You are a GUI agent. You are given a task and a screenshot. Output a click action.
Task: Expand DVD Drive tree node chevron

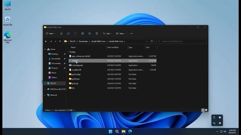tap(45, 89)
